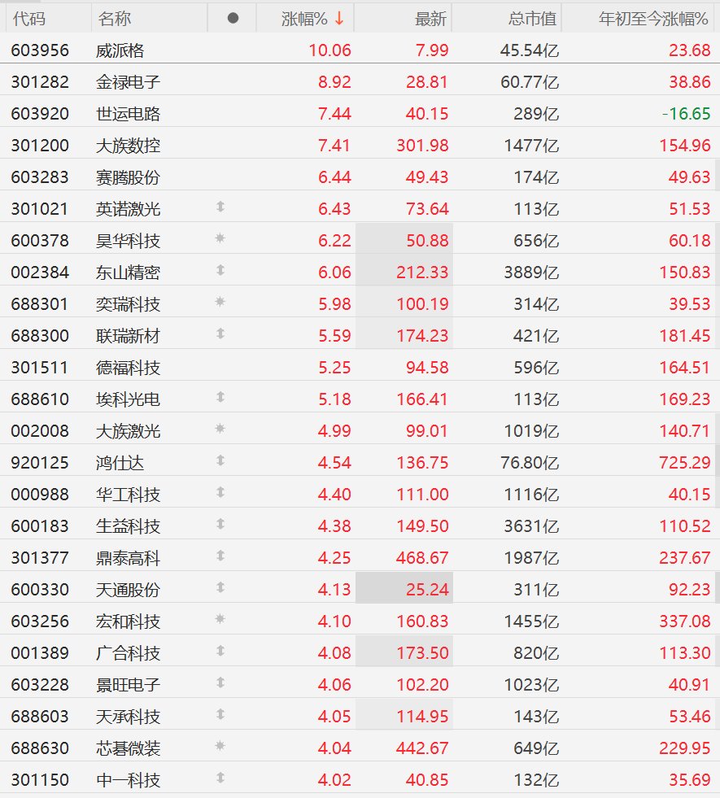Viewport: 720px width, 798px height.
Task: Click the 3631亿 market cap value
Action: click(x=532, y=526)
